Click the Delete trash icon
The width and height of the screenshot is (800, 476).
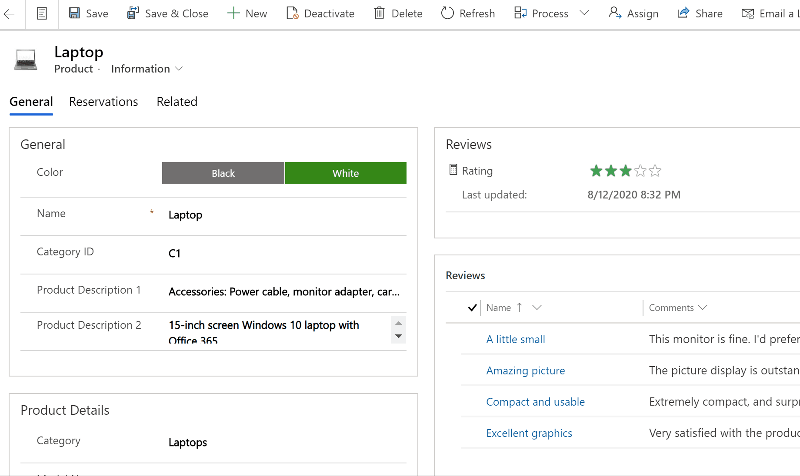point(380,13)
